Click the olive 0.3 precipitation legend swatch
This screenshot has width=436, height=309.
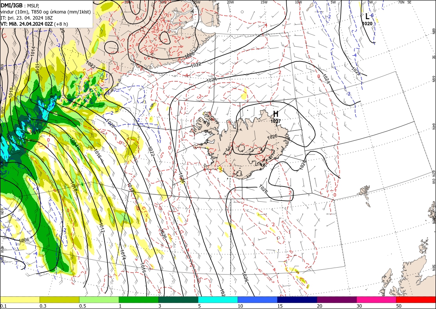pos(59,299)
